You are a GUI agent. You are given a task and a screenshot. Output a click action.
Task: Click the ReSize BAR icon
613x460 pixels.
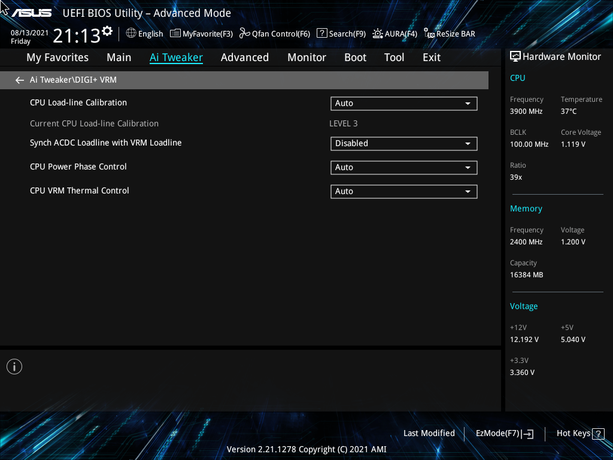click(429, 34)
